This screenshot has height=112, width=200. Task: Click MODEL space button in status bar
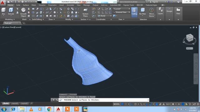pos(117,104)
